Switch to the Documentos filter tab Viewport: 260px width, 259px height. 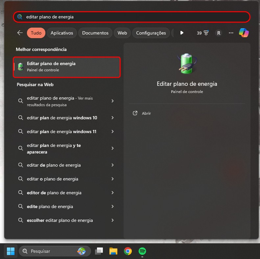click(x=95, y=33)
